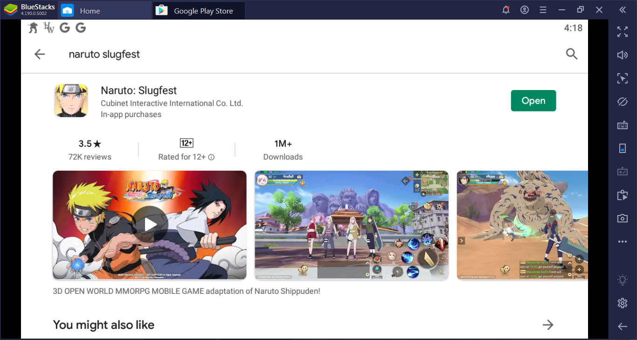Play the Naruto Slugfest trailer video

(x=150, y=225)
